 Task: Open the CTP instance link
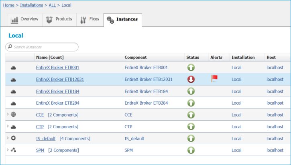(40, 127)
